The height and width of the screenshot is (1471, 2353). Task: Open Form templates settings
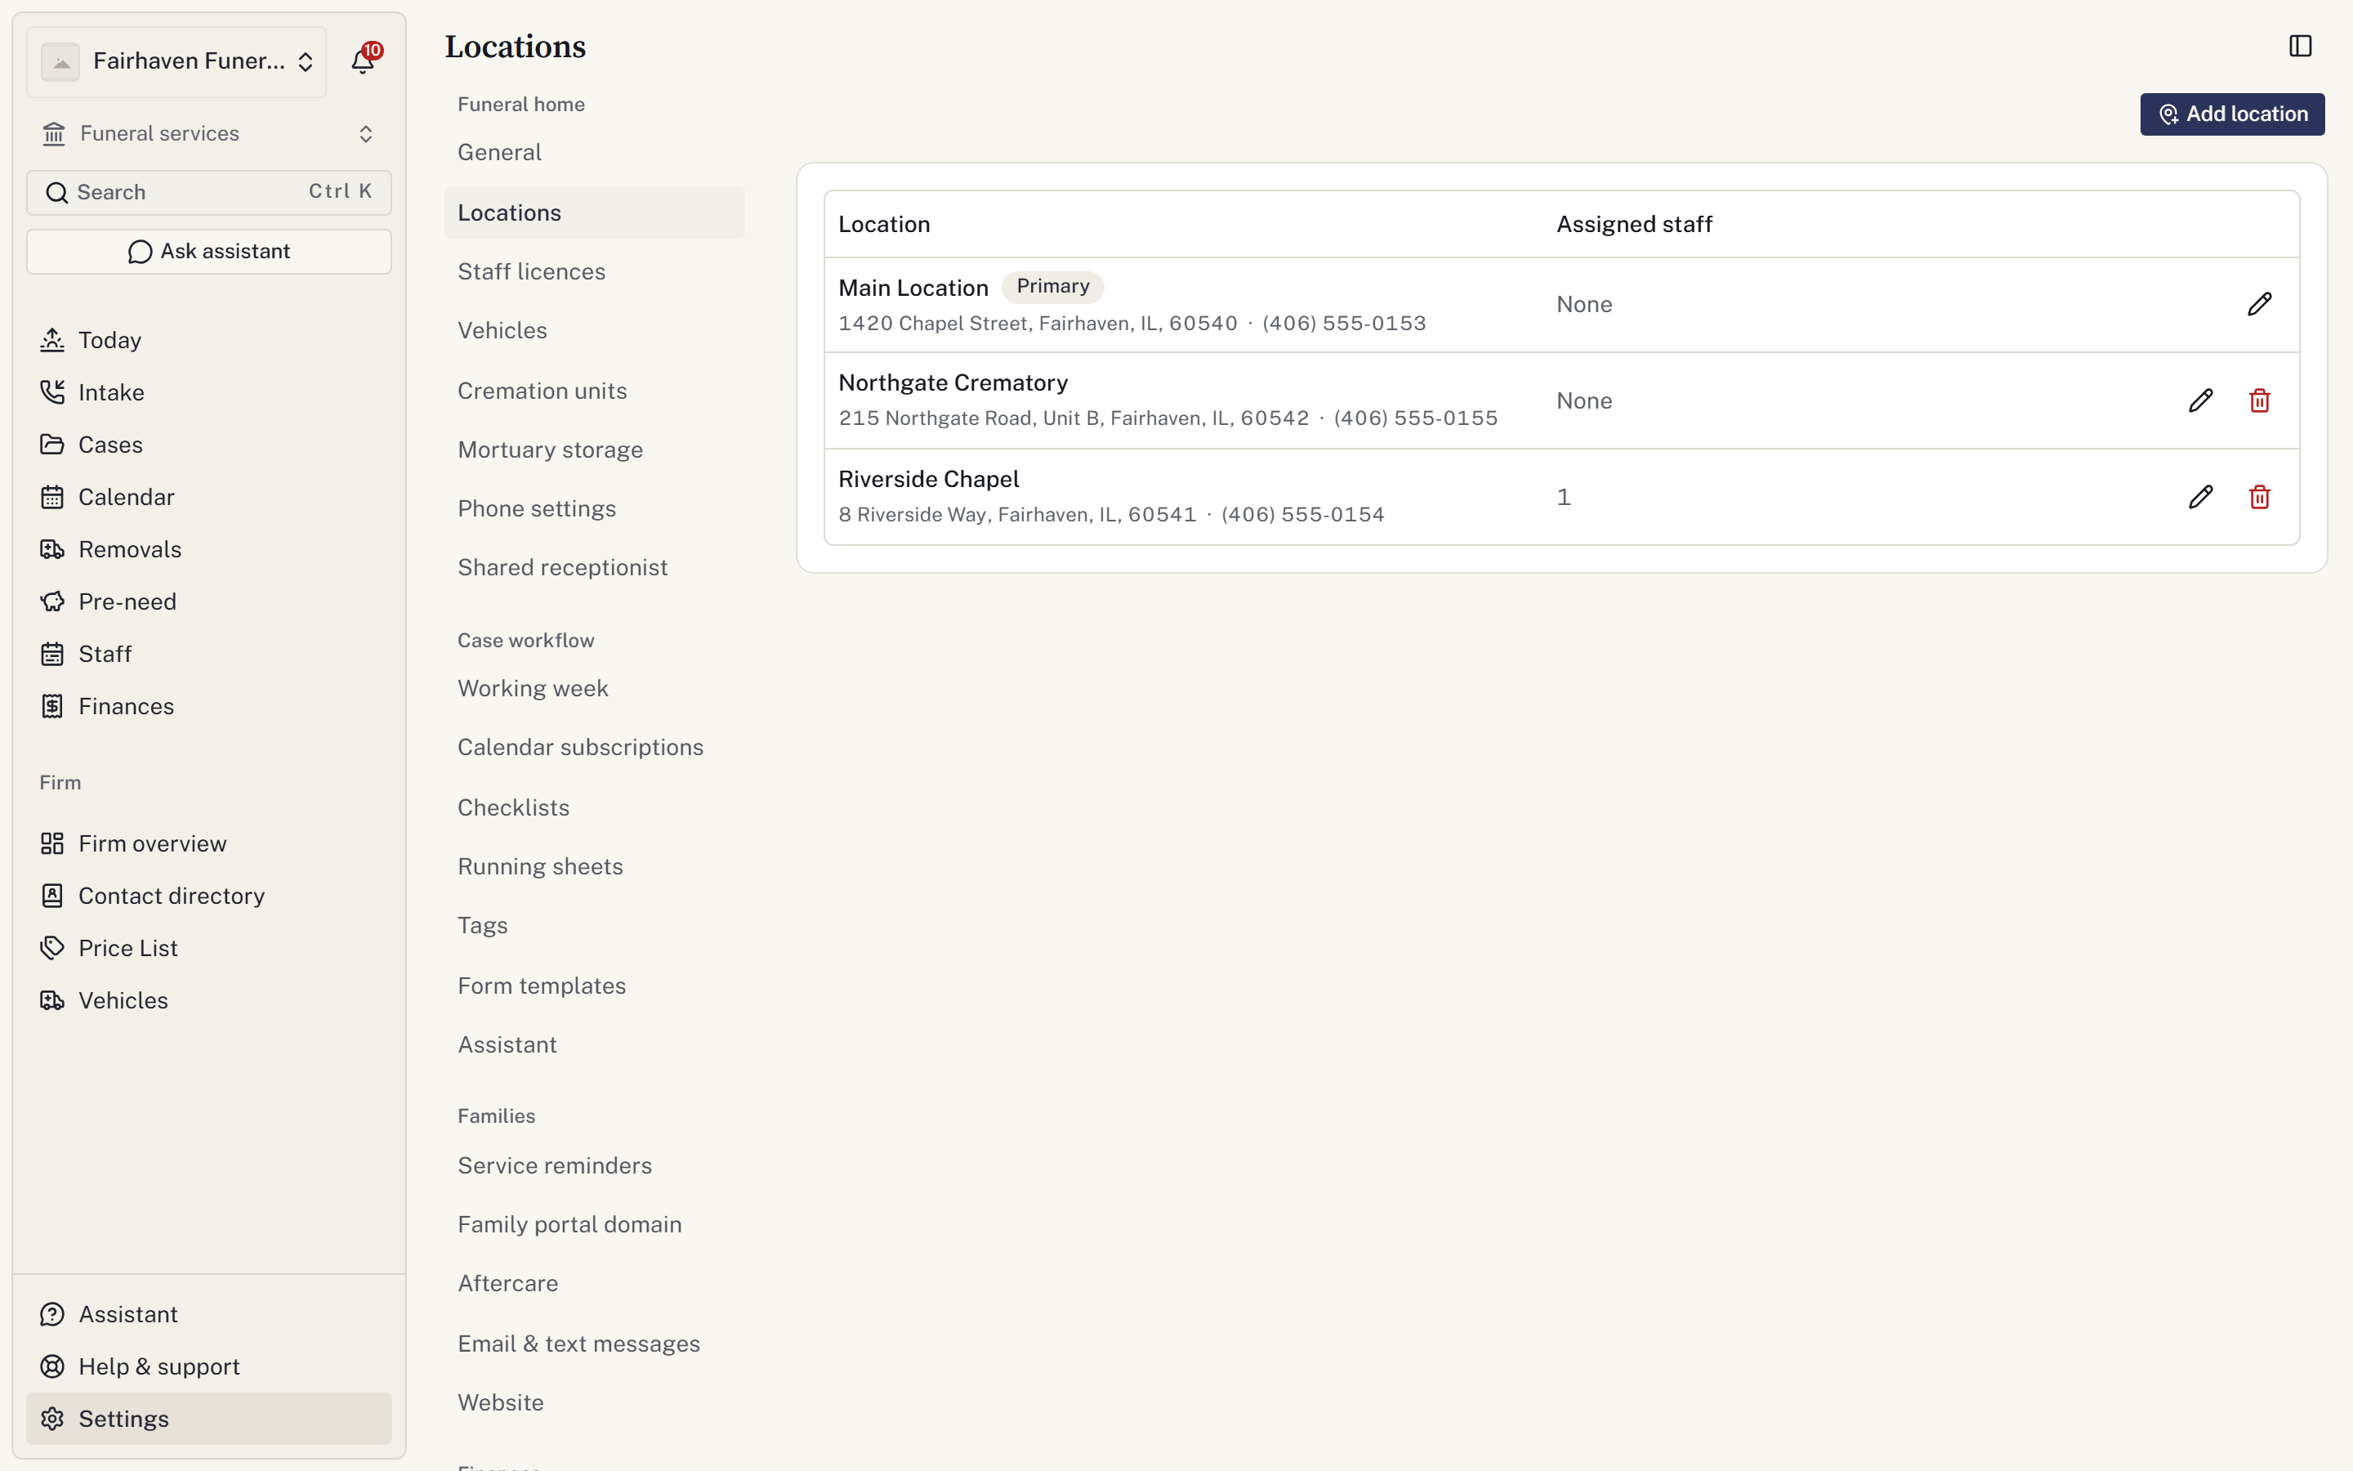point(594,986)
